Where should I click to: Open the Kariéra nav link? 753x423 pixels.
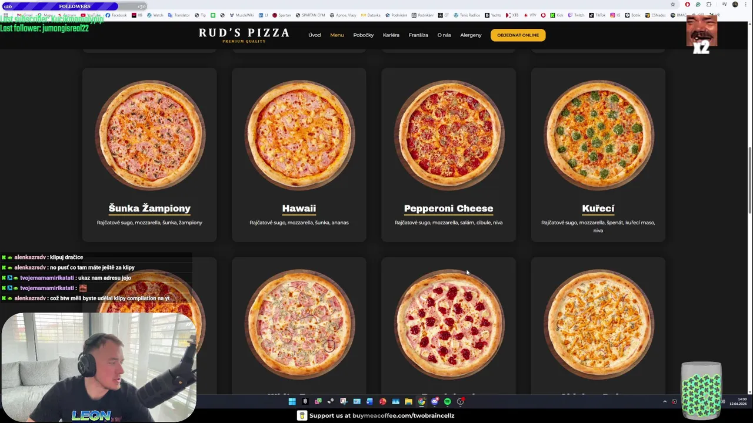pos(391,35)
